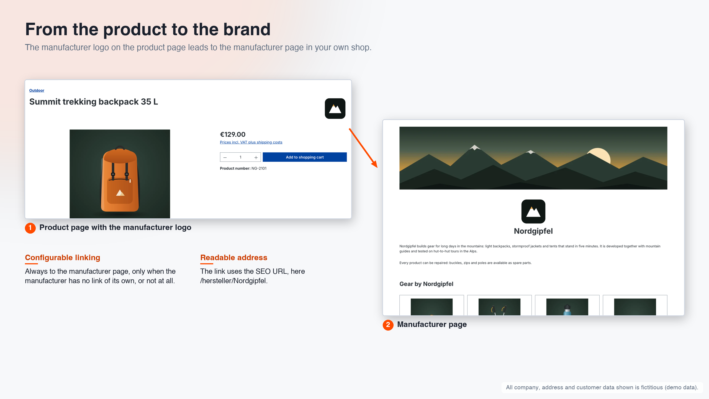Add the backpack to shopping cart
The image size is (709, 399).
point(305,157)
